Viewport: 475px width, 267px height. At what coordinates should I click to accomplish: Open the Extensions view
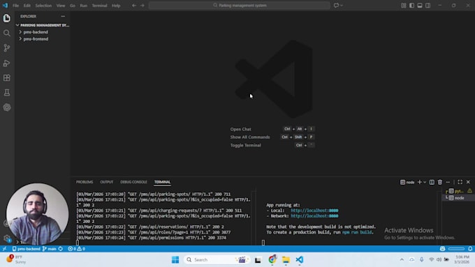pos(7,77)
